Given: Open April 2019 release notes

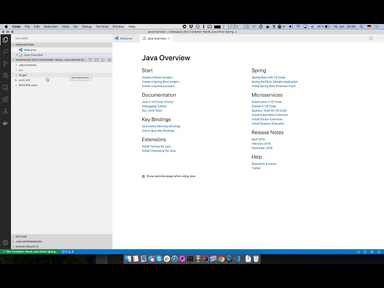Looking at the screenshot, I should [x=258, y=139].
